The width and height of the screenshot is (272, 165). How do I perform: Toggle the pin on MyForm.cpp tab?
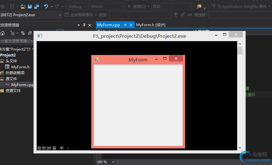tap(125, 25)
